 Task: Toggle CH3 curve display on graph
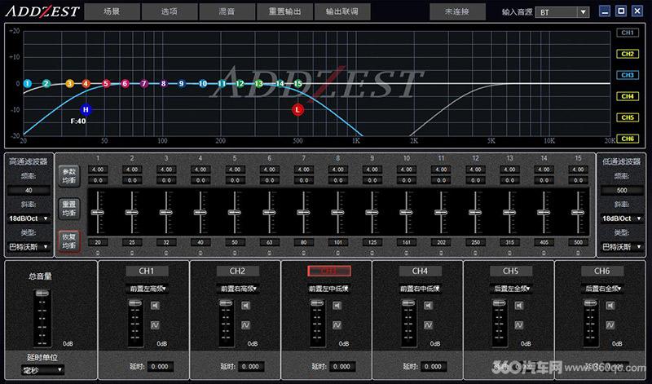click(628, 75)
